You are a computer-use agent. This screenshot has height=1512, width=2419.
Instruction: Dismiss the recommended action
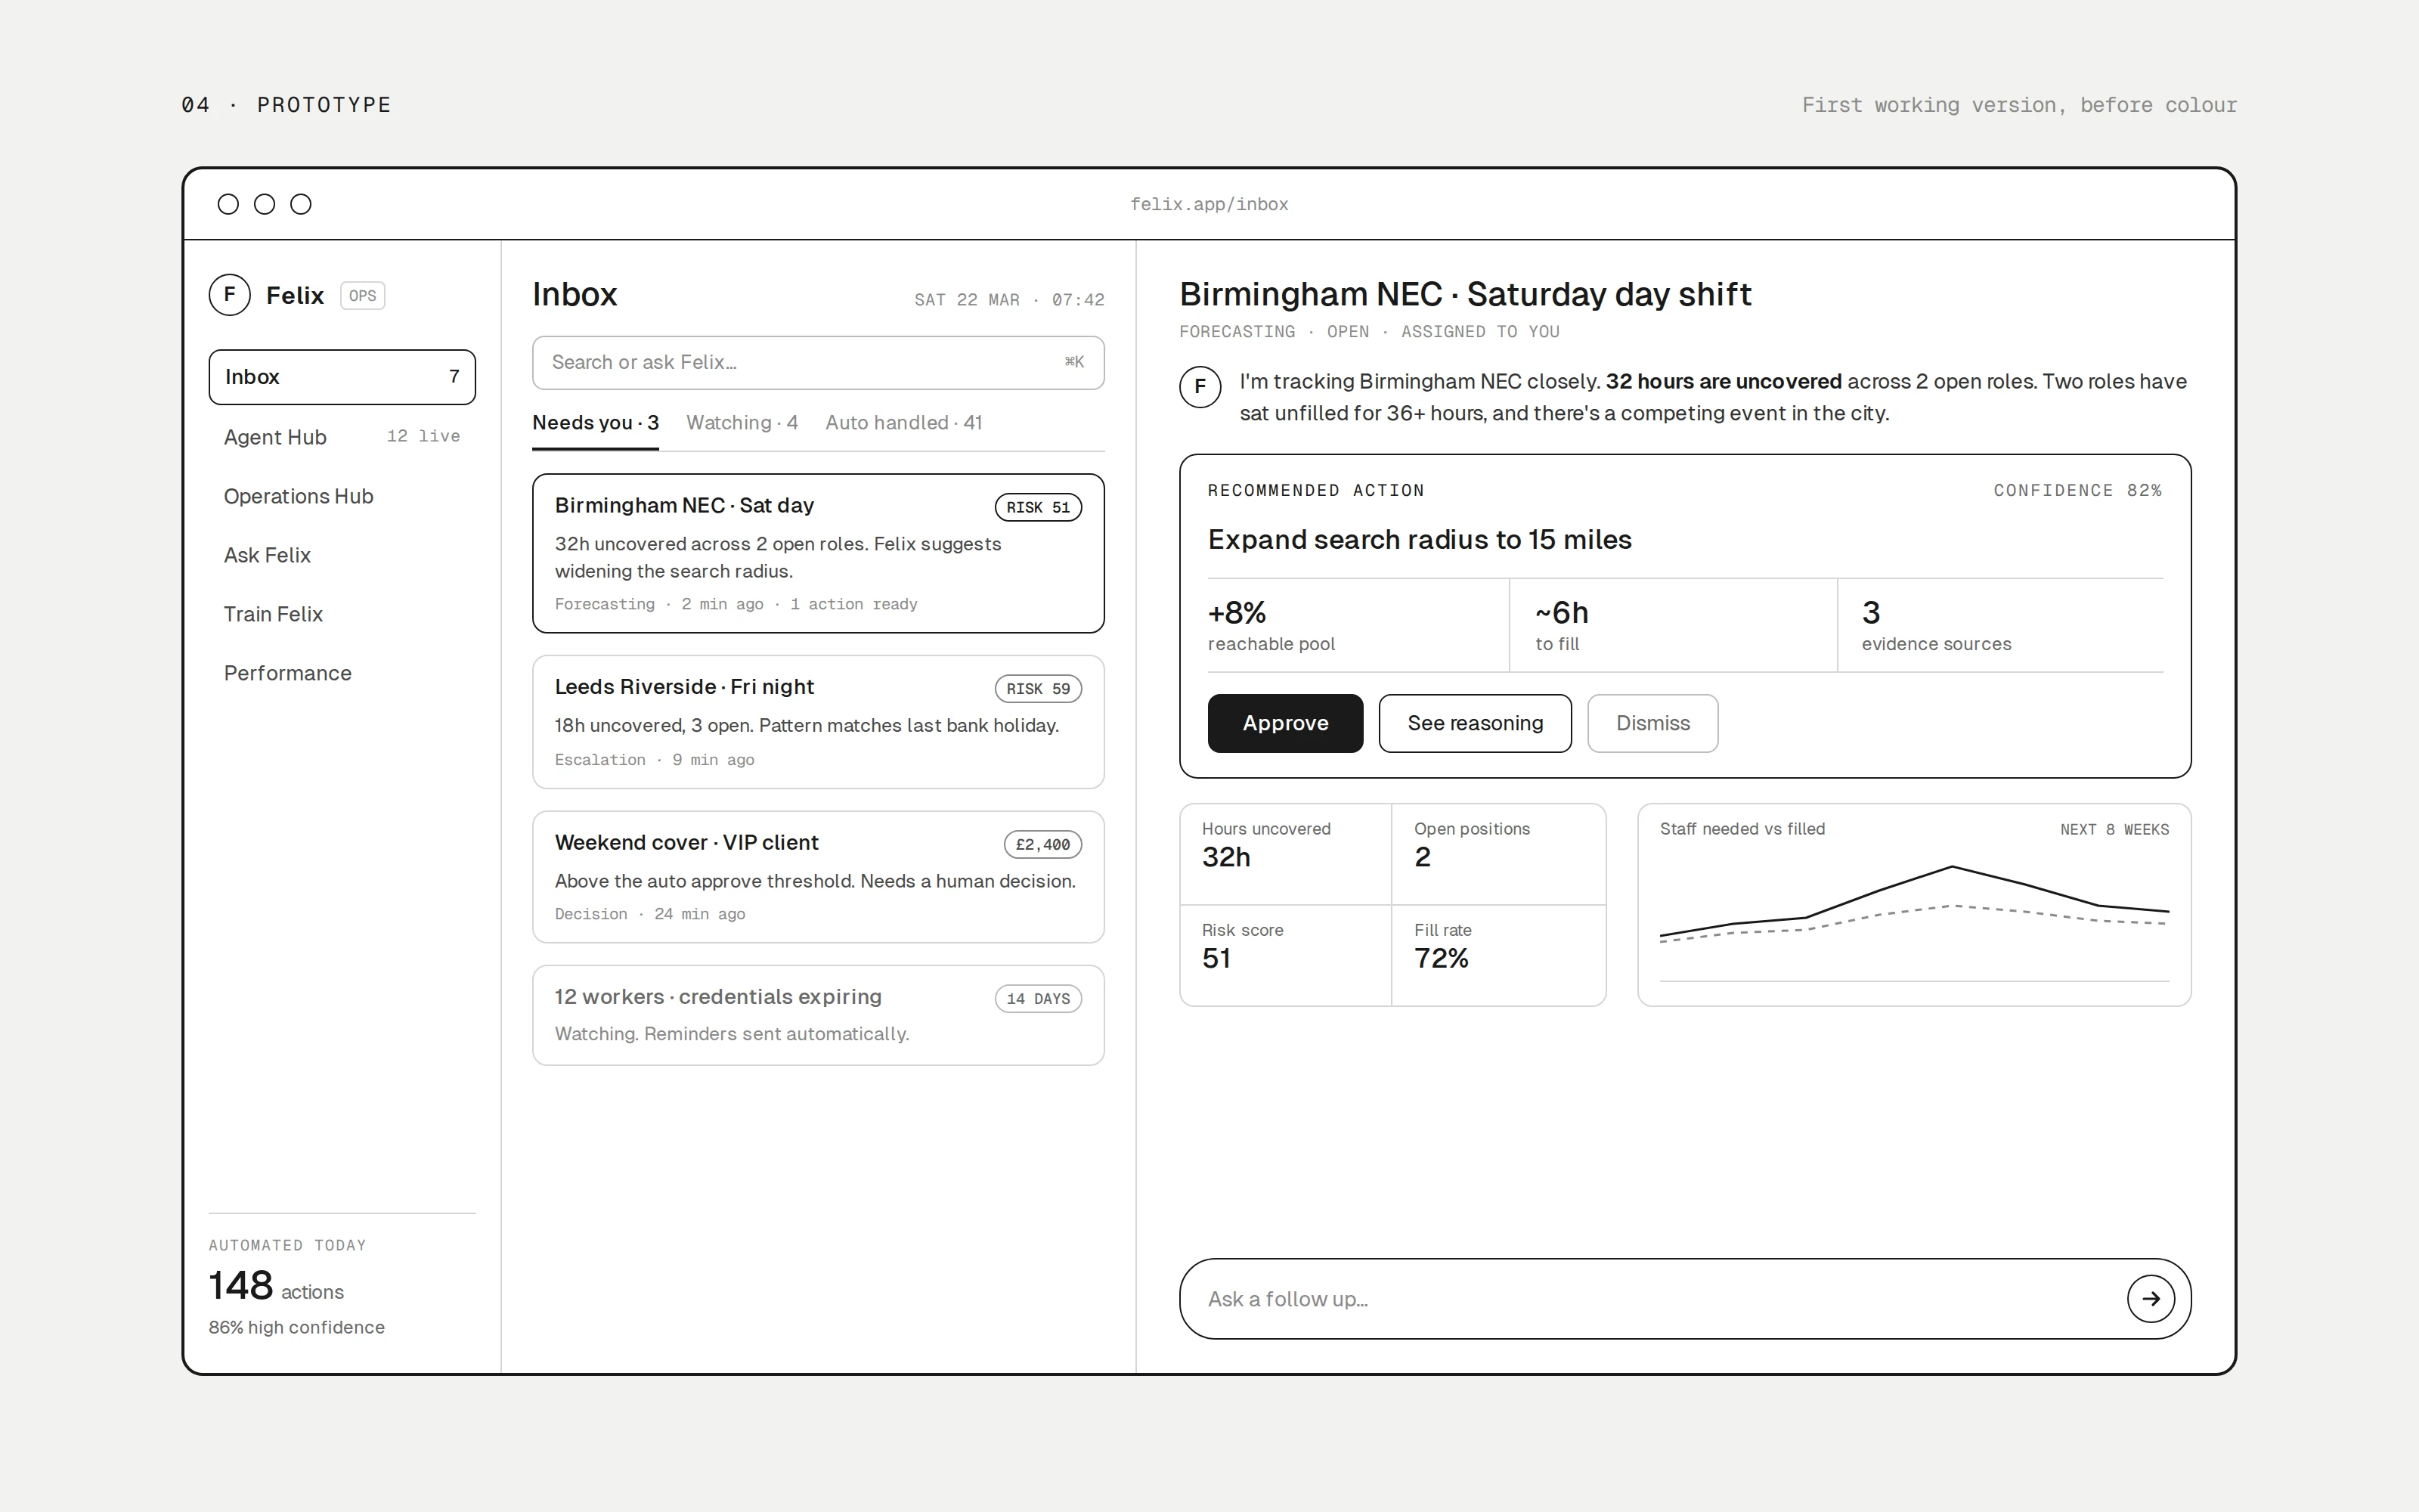coord(1652,723)
